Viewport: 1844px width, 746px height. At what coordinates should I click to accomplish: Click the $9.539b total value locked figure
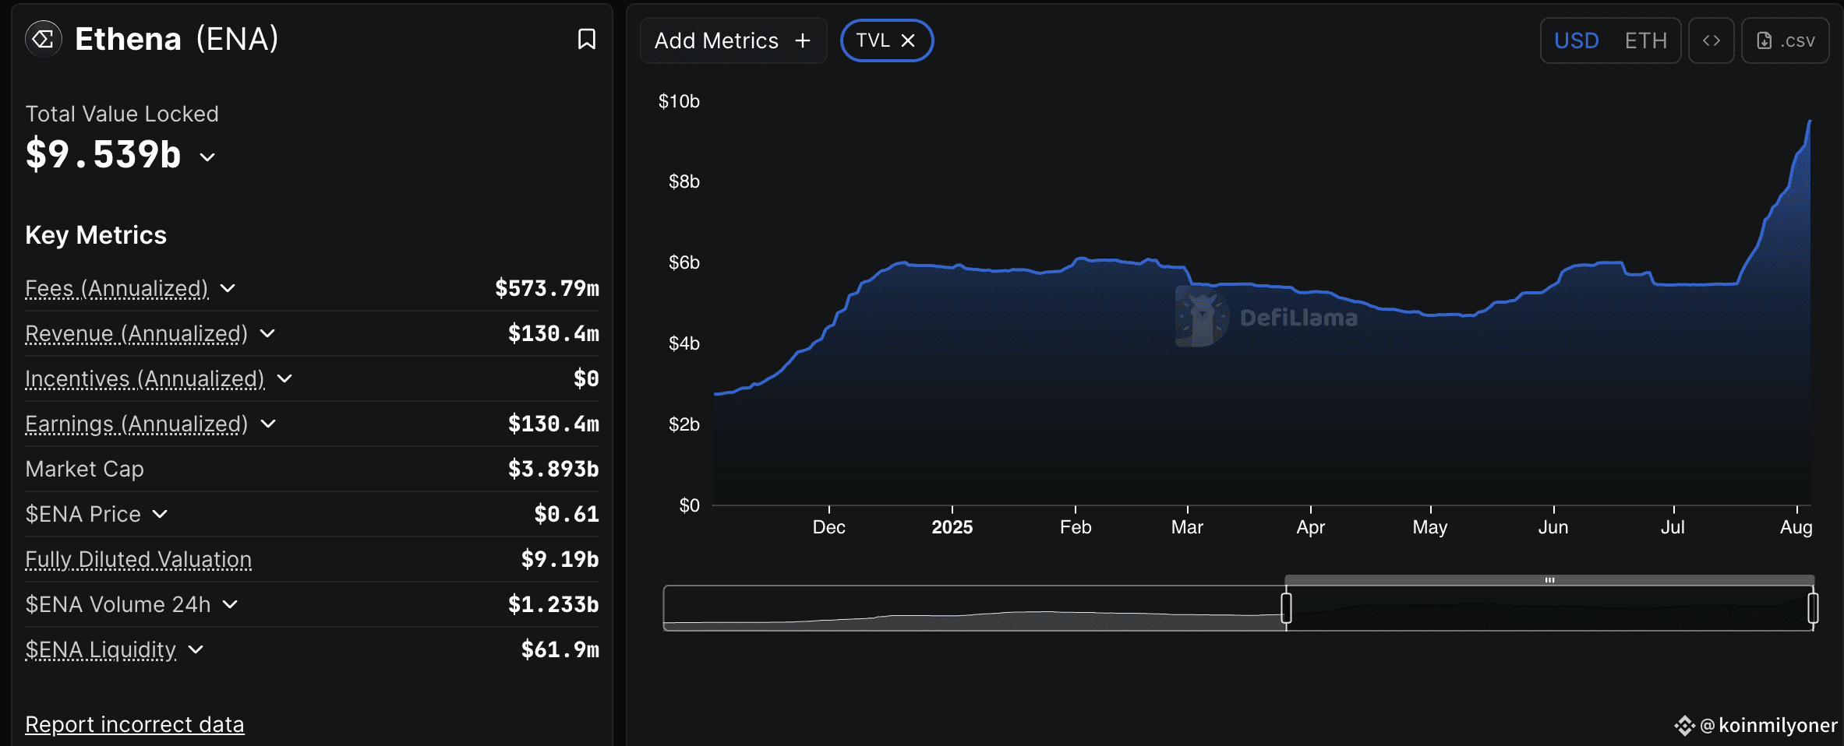103,154
